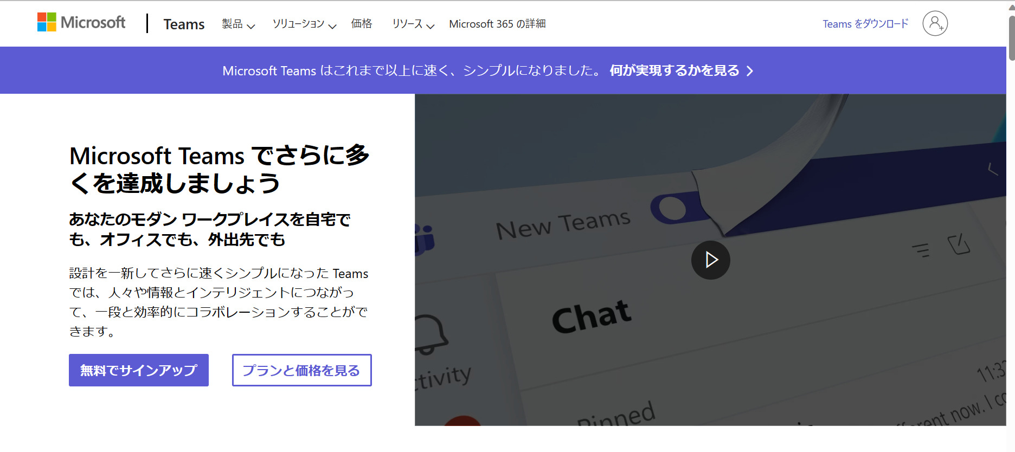Play the Teams hero video

(x=710, y=260)
